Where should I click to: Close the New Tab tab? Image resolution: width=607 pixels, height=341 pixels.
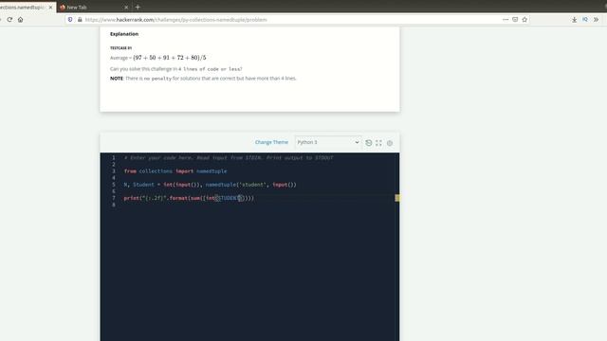tap(126, 8)
